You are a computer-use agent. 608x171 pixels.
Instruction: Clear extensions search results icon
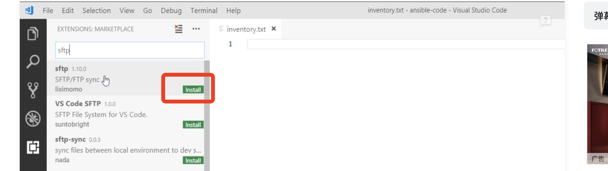coord(179,29)
